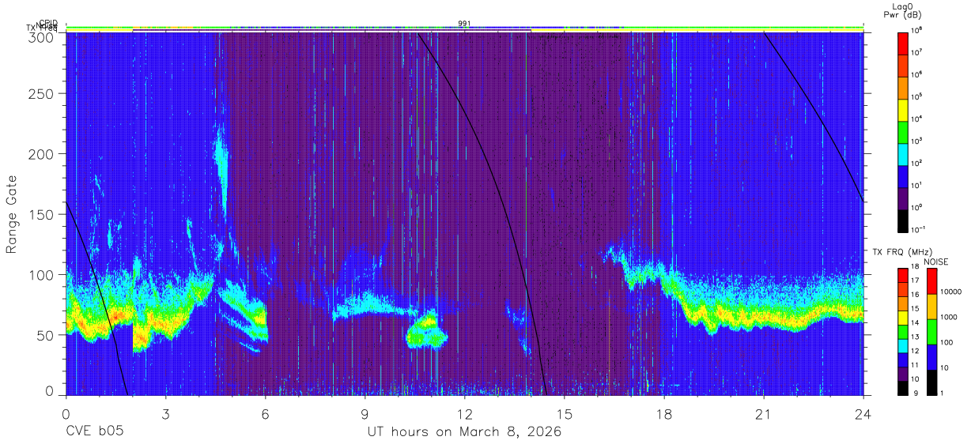This screenshot has height=448, width=971.
Task: Click the 'NOISE' legend title
Action: [x=935, y=262]
